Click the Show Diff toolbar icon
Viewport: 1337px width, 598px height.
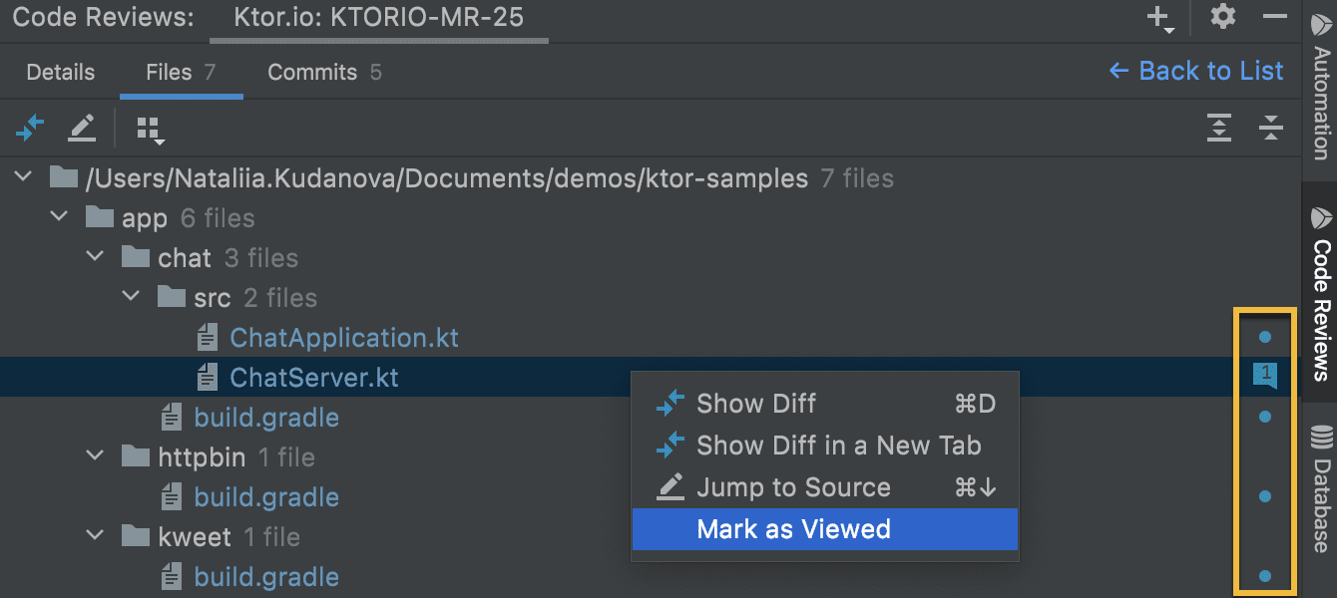point(31,128)
